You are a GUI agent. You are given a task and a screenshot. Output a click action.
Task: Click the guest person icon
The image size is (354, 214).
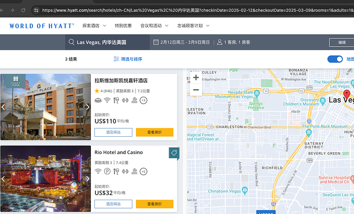click(x=220, y=42)
